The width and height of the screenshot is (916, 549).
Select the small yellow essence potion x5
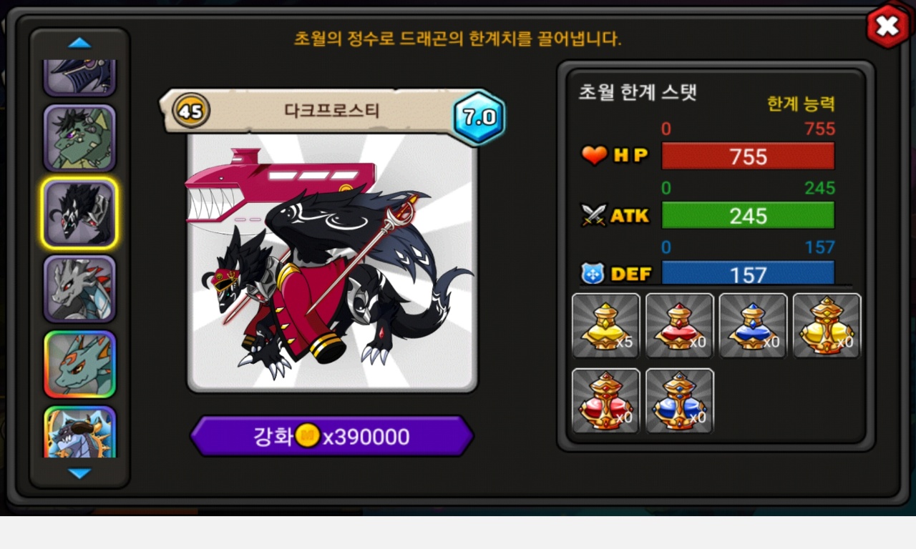pos(606,325)
